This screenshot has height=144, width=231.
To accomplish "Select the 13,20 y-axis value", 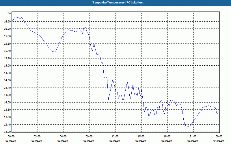I will (7, 132).
